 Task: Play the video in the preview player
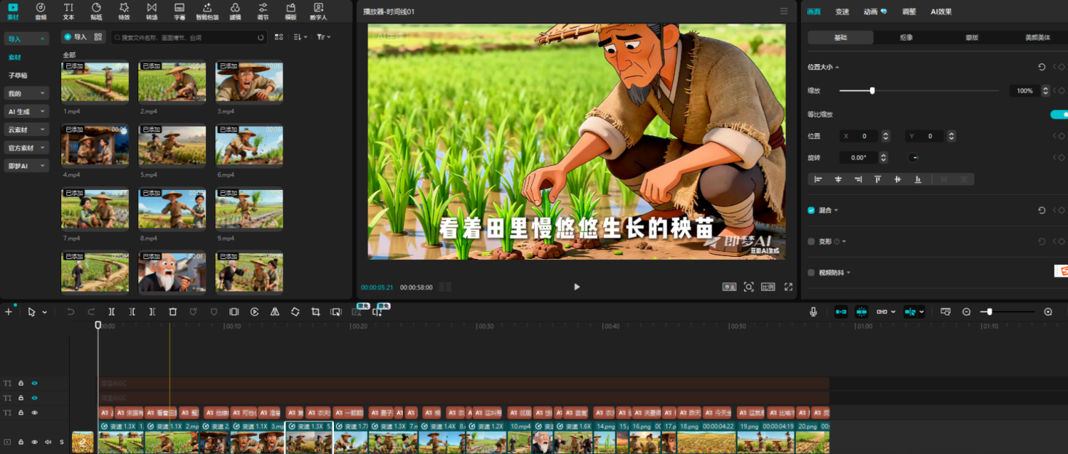(x=576, y=287)
